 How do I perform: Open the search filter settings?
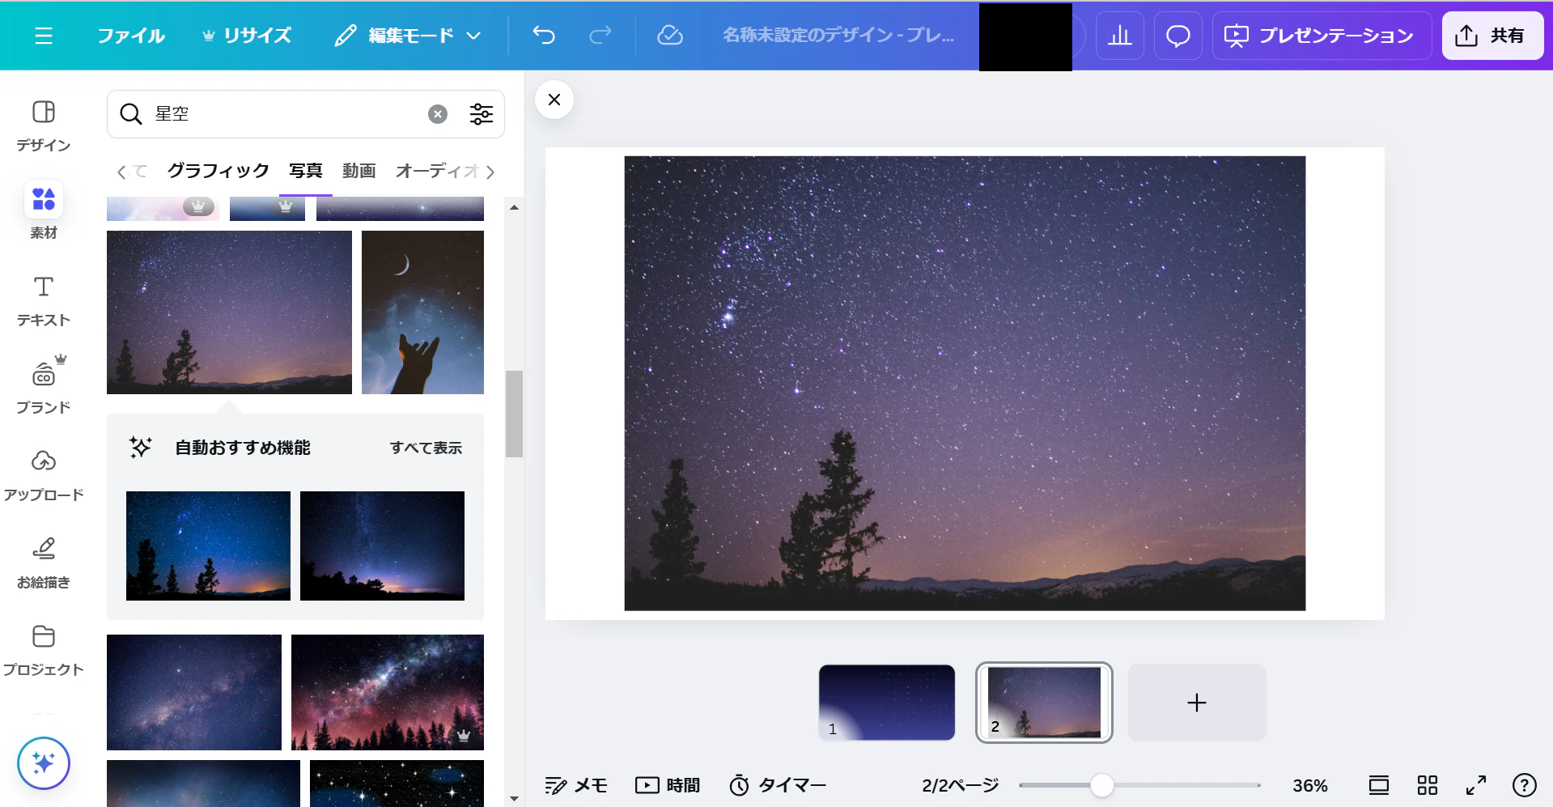[482, 114]
